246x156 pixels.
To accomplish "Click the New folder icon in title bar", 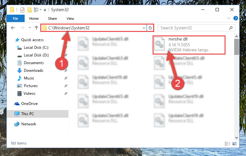I will coord(29,10).
